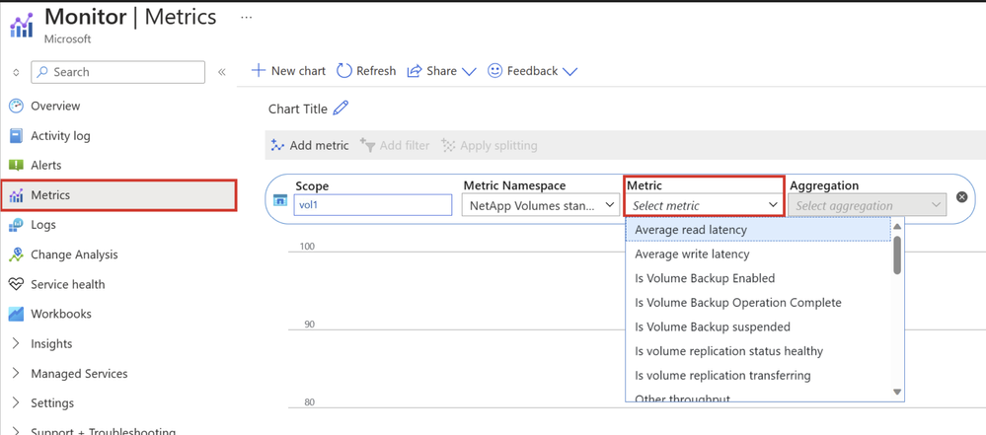This screenshot has width=986, height=435.
Task: Select Is Volume Backup Enabled metric
Action: [x=758, y=278]
